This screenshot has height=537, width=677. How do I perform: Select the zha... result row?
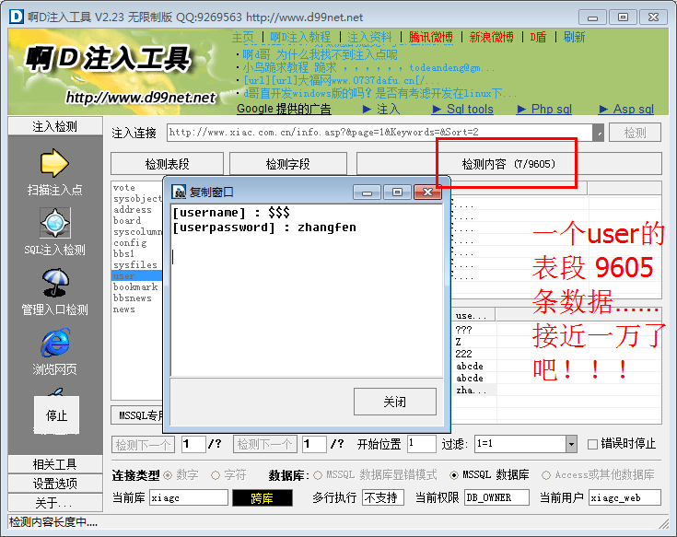471,391
